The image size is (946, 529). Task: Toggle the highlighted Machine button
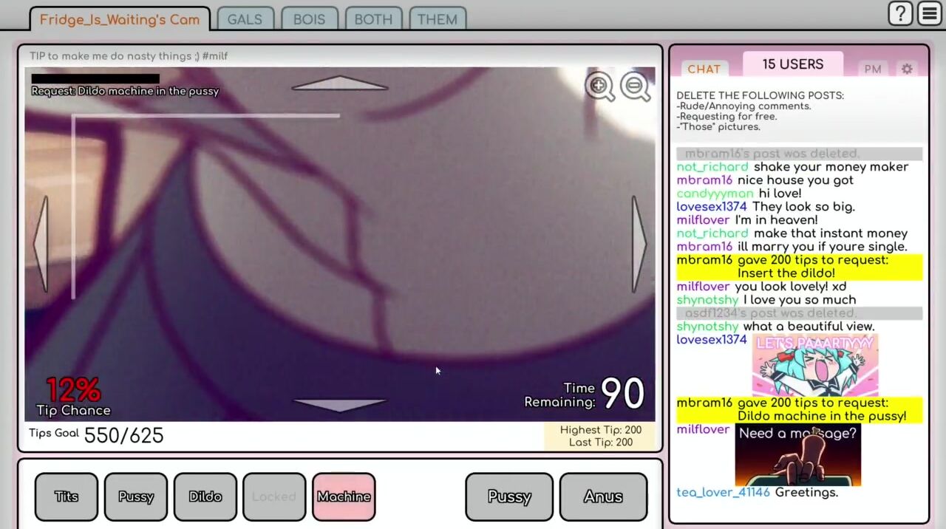tap(344, 496)
